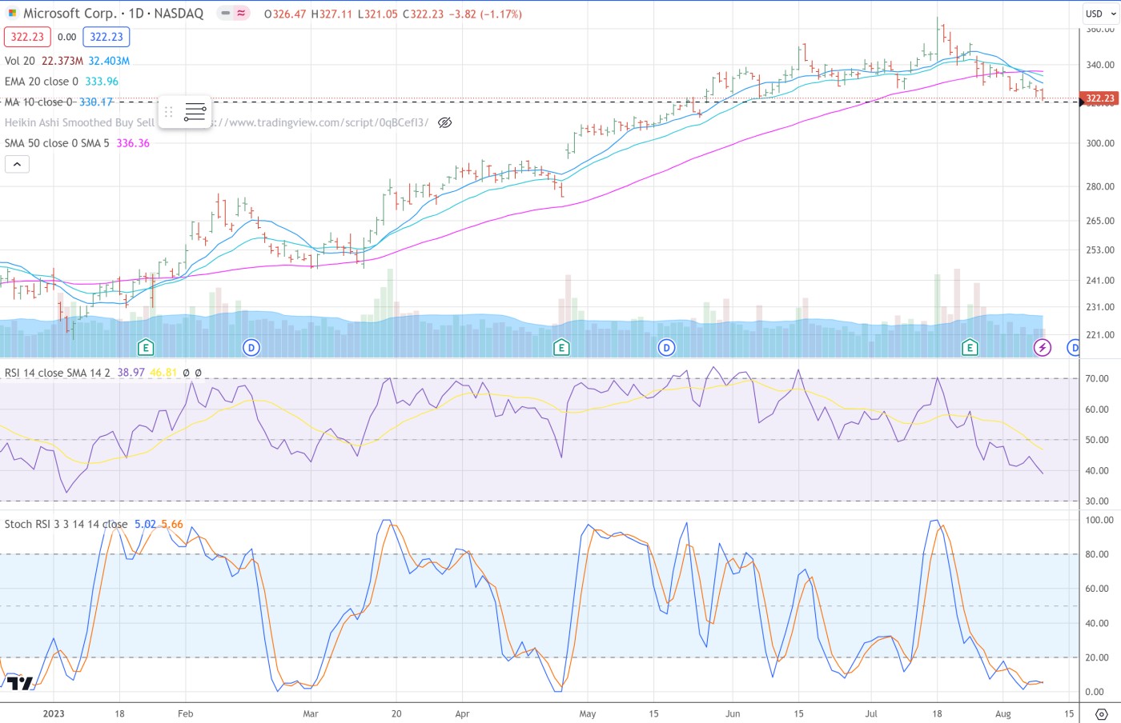Open chart settings gear at bottom right
Image resolution: width=1121 pixels, height=723 pixels.
(1101, 714)
